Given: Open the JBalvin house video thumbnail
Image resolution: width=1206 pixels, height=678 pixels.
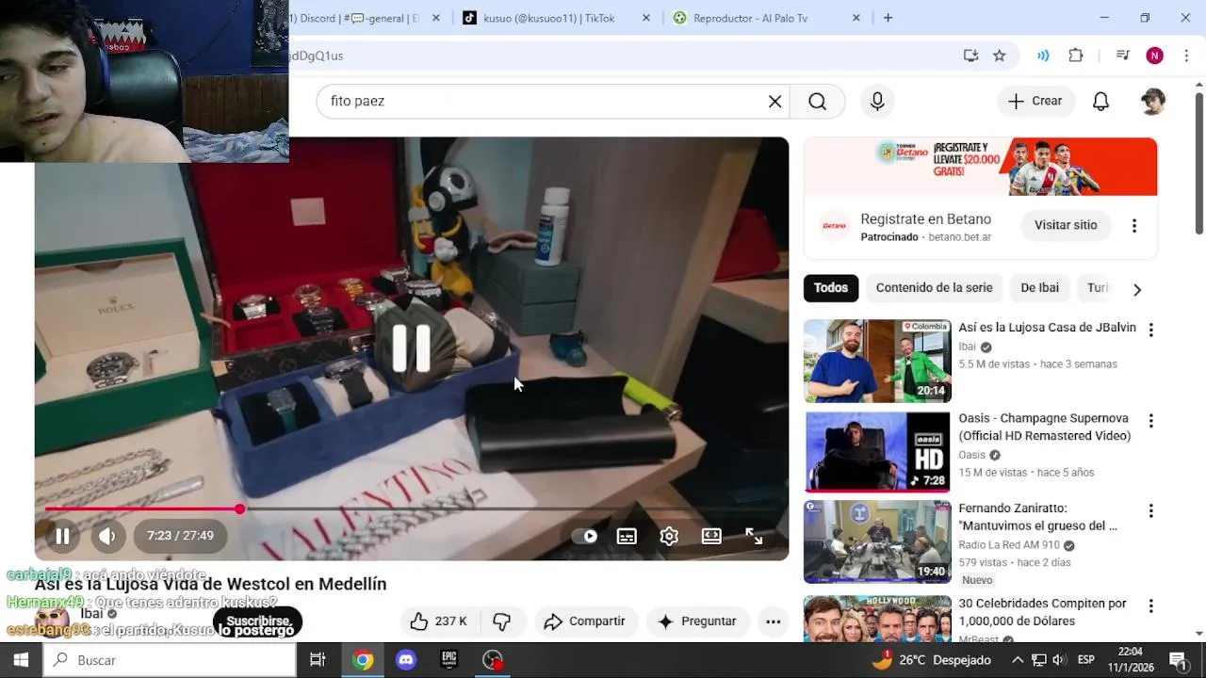Looking at the screenshot, I should click(x=877, y=361).
